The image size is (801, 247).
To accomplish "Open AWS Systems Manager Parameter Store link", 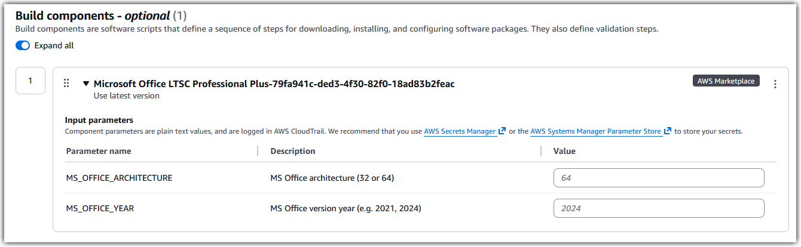I will pos(601,131).
